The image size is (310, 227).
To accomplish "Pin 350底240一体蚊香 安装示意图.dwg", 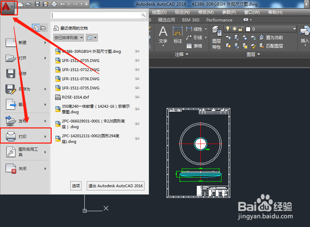I will click(137, 109).
